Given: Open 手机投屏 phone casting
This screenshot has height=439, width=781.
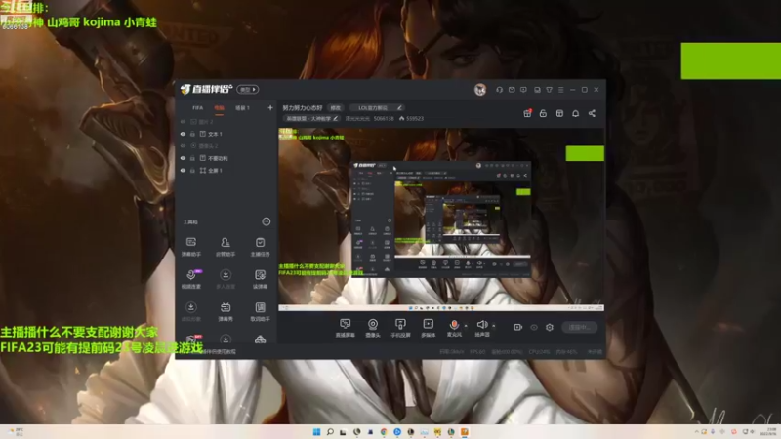Looking at the screenshot, I should coord(400,328).
